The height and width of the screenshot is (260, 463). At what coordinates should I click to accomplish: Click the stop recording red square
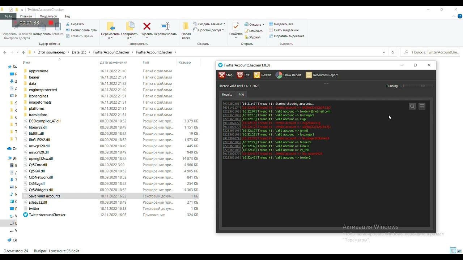[x=51, y=23]
